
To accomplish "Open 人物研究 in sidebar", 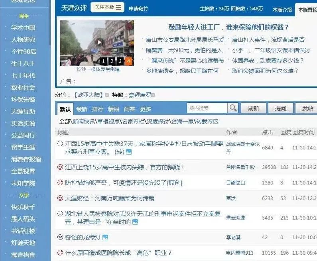I will 23,39.
